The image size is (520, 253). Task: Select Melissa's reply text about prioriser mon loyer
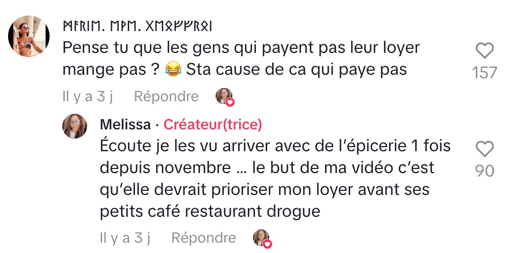tap(275, 179)
